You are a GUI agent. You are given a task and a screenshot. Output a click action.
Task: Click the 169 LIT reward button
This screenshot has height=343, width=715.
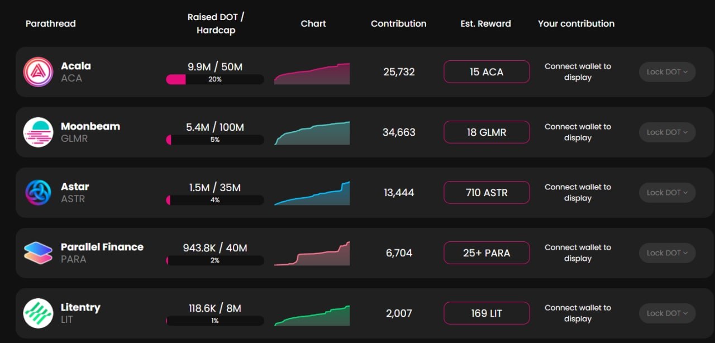click(x=487, y=313)
